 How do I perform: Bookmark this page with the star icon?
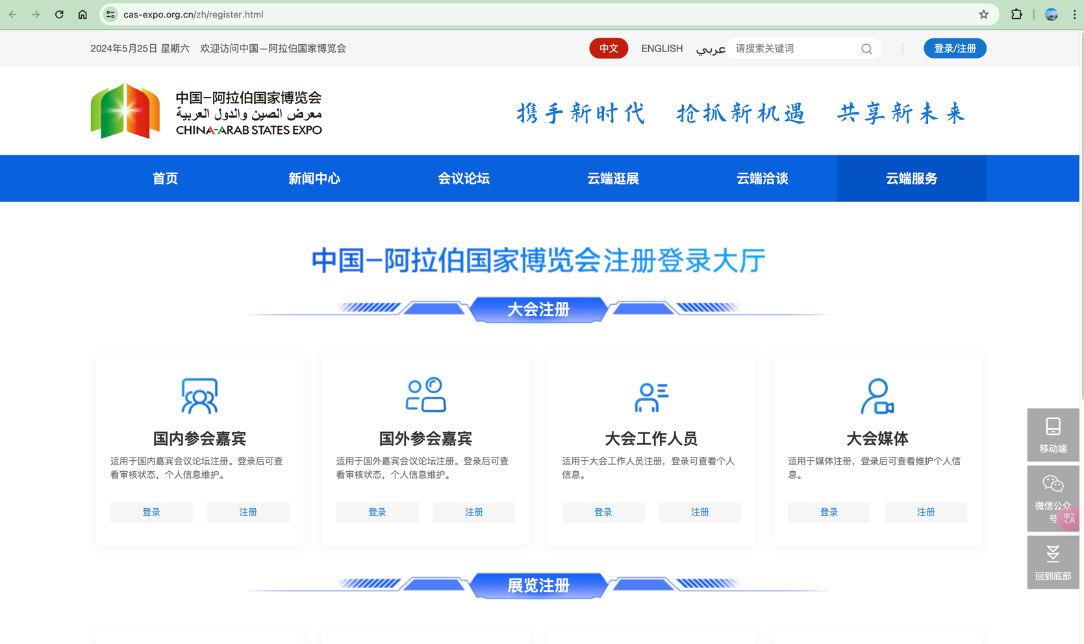click(x=983, y=14)
